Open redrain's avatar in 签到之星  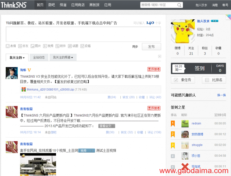pyautogui.click(x=185, y=123)
